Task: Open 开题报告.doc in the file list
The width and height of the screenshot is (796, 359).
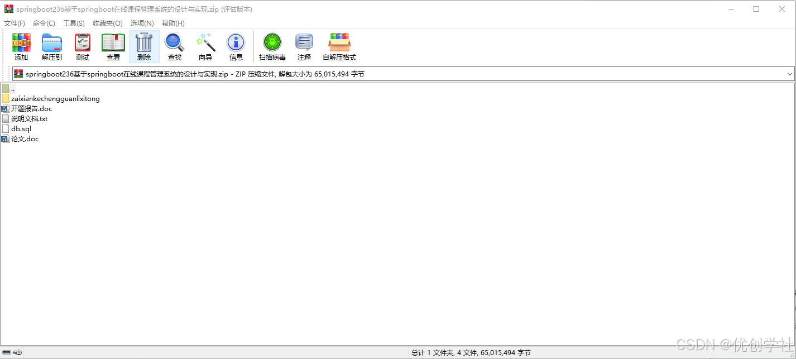Action: [x=31, y=108]
